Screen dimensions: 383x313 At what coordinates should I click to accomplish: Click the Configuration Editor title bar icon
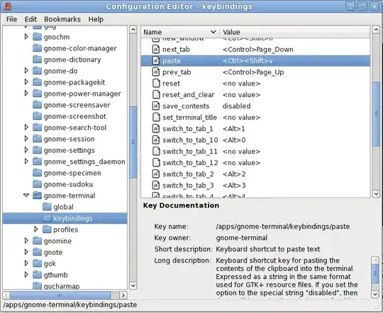[7, 6]
